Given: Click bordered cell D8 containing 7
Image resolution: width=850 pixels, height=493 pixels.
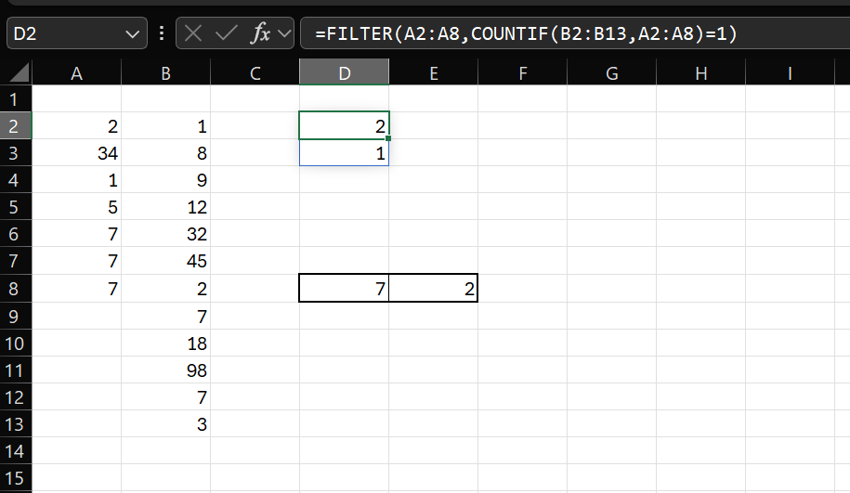Looking at the screenshot, I should click(345, 288).
